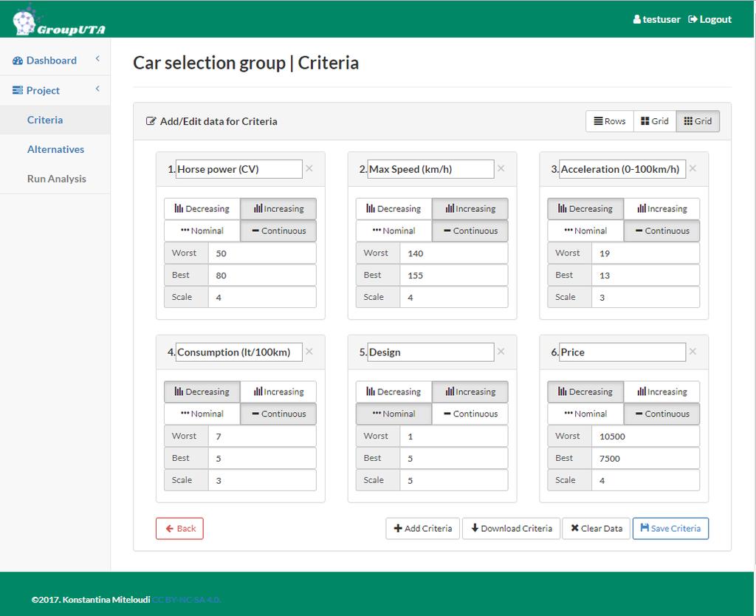756x616 pixels.
Task: Remove the Horse power (CV) criterion
Action: click(x=309, y=168)
